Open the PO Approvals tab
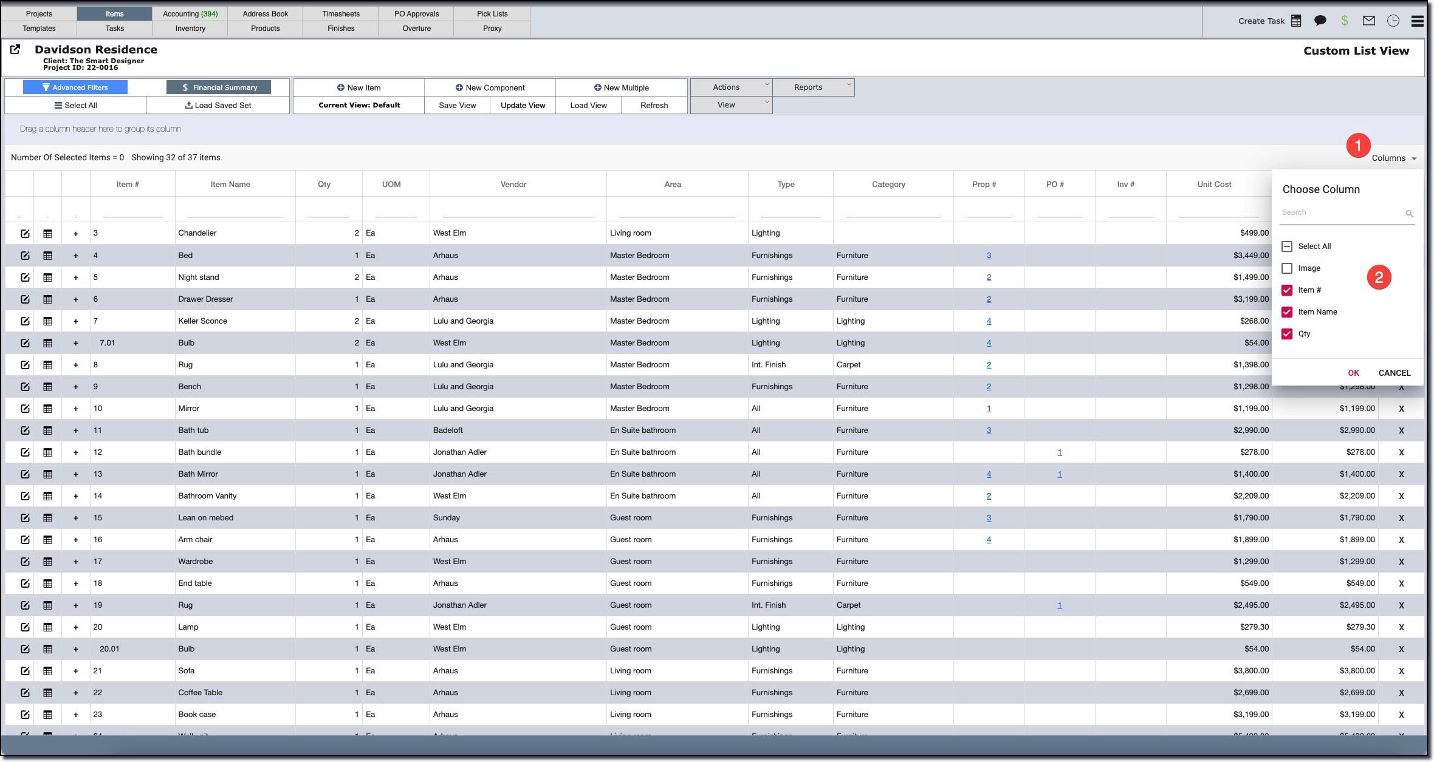Image resolution: width=1434 pixels, height=762 pixels. tap(416, 13)
